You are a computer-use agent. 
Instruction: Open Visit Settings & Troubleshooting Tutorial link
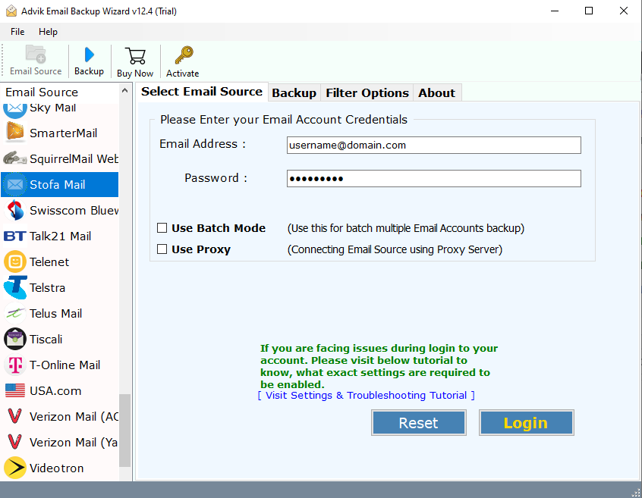pos(366,396)
